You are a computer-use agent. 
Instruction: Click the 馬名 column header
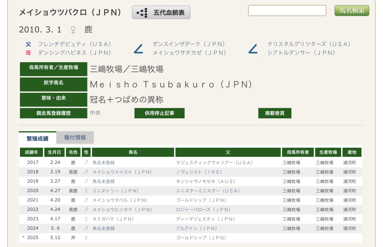tap(133, 152)
